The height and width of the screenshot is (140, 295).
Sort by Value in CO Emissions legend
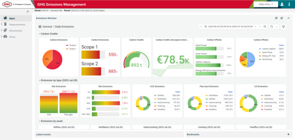(x=281, y=92)
